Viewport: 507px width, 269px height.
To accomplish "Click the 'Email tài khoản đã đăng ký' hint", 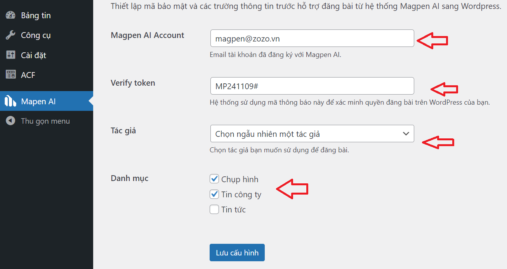I will pos(275,55).
